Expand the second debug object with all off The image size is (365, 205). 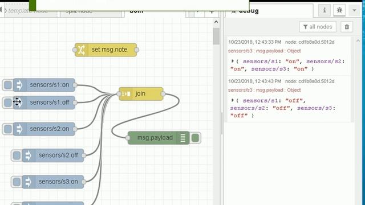coord(232,100)
